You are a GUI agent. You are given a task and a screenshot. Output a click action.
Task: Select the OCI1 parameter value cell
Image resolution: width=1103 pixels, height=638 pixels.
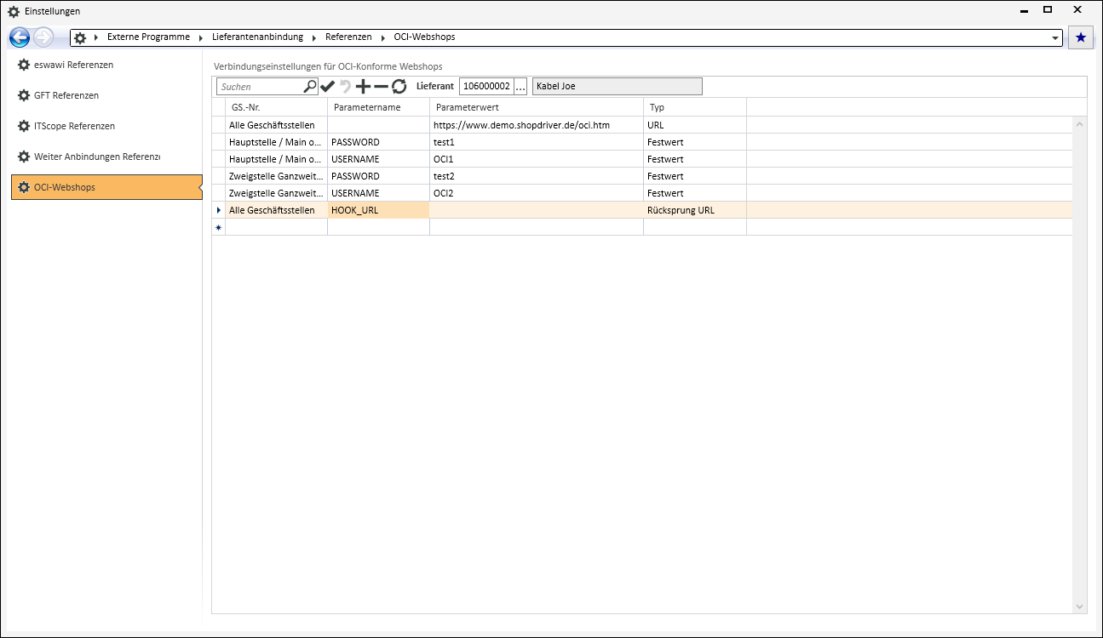pyautogui.click(x=537, y=159)
